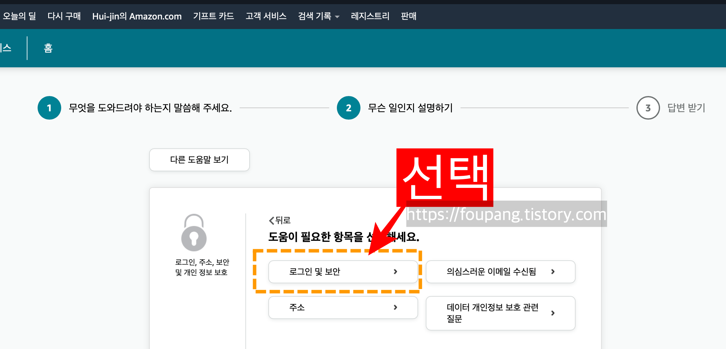Open 기프트 카드 page
The image size is (726, 349).
point(214,16)
